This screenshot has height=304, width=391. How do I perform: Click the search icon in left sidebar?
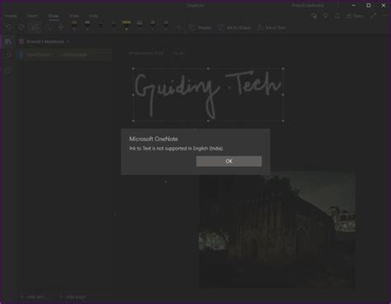pyautogui.click(x=8, y=55)
